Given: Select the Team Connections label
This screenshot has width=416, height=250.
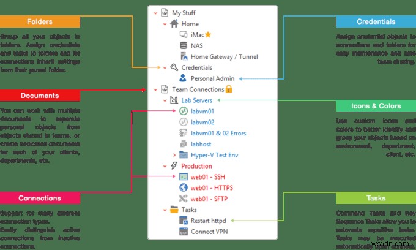Looking at the screenshot, I should pos(198,89).
